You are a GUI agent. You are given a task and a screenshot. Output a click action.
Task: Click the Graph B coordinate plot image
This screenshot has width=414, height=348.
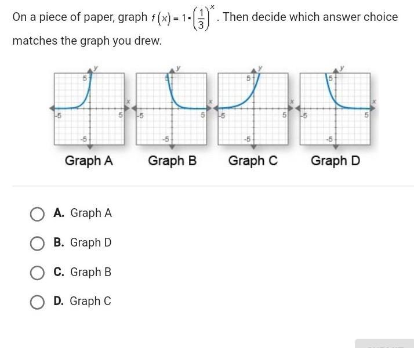point(171,108)
